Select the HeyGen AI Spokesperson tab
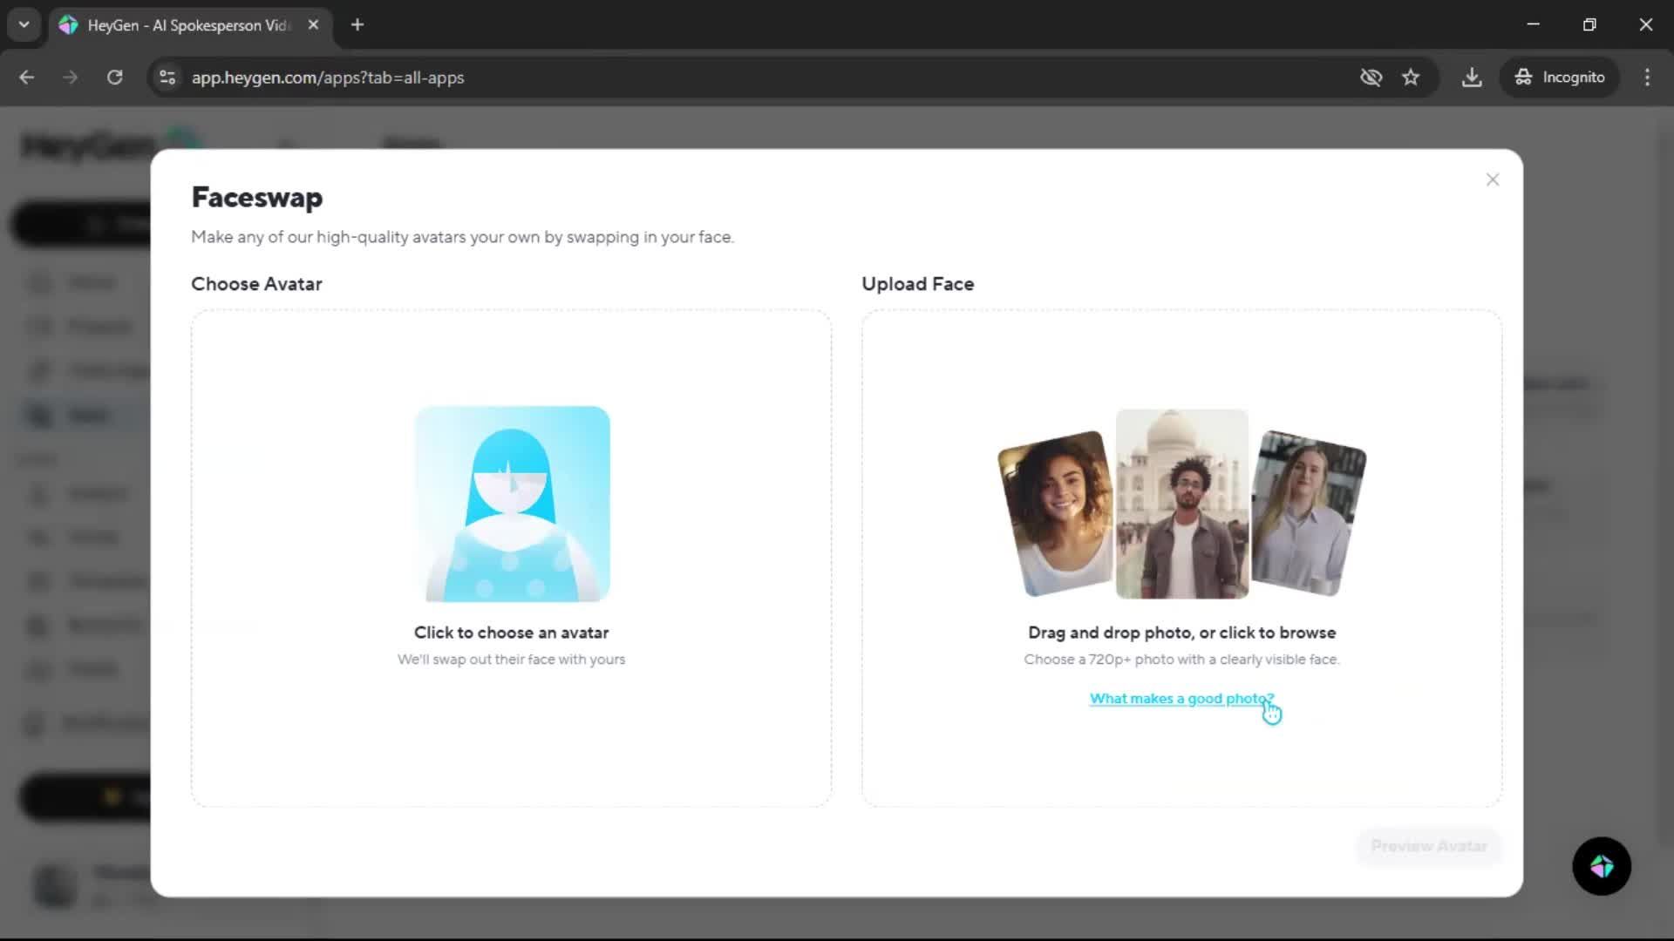The width and height of the screenshot is (1674, 941). pos(187,25)
